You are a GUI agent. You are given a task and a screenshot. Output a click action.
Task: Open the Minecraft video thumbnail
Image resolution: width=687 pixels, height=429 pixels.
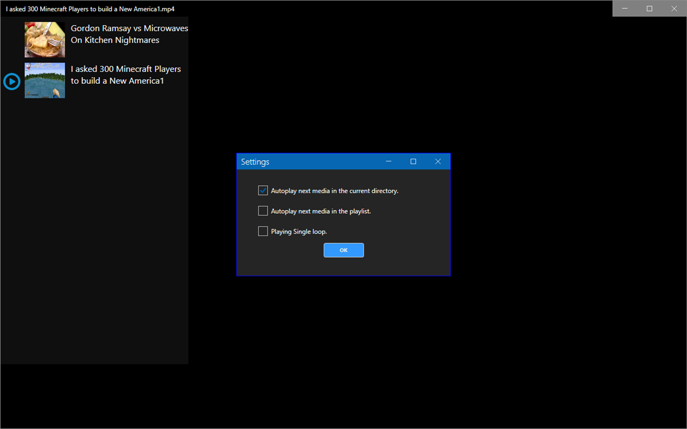point(44,80)
